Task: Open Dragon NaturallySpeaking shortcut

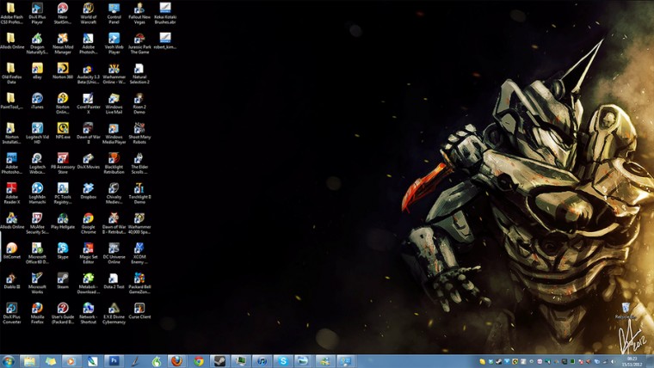Action: click(x=37, y=43)
